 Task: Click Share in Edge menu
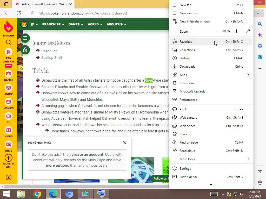tap(211, 134)
